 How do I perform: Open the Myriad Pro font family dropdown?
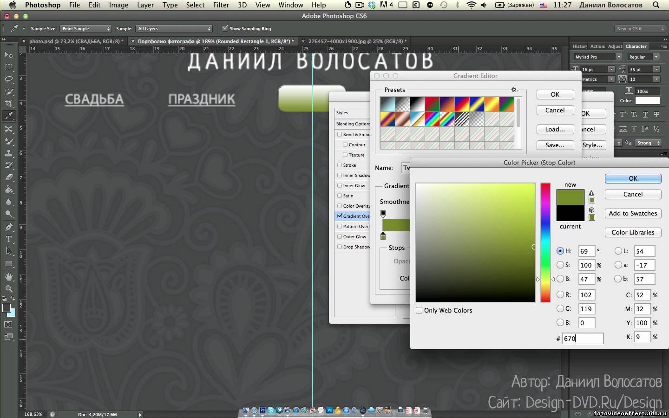(x=597, y=57)
